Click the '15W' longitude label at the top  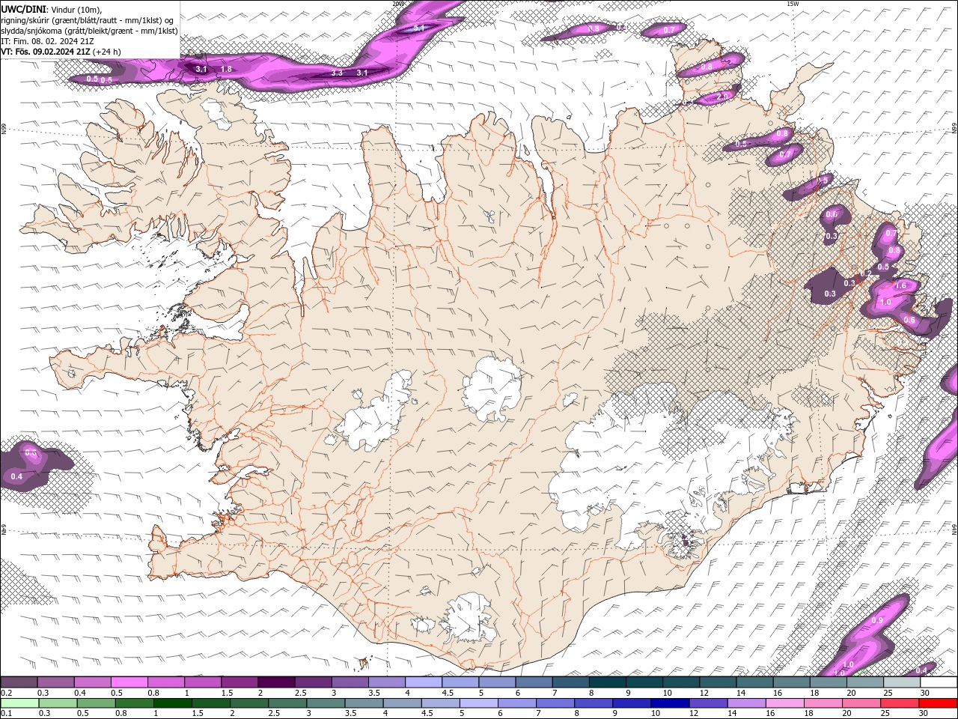793,4
